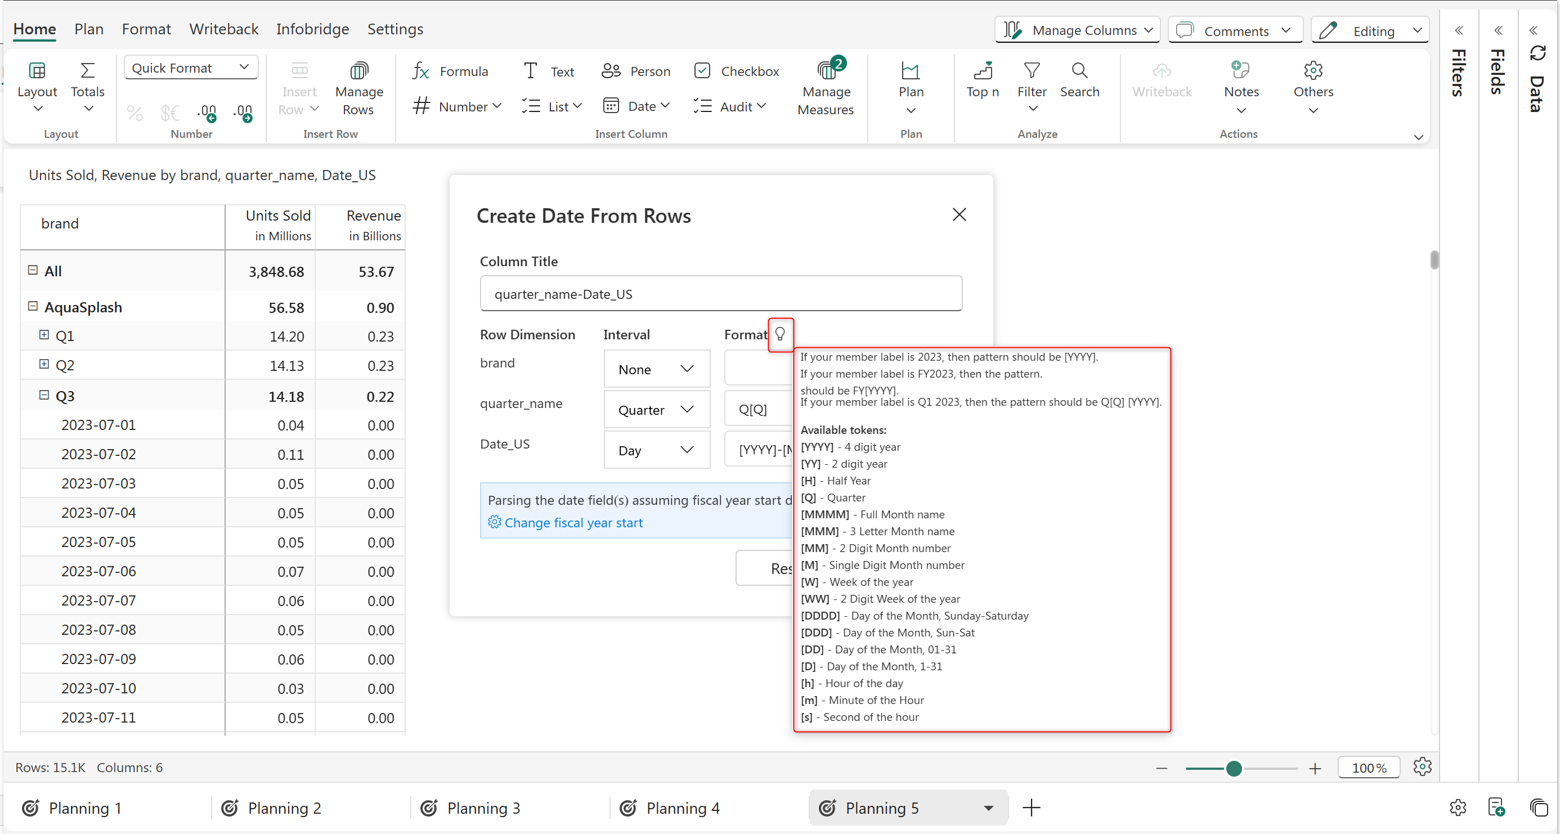The height and width of the screenshot is (834, 1560).
Task: Click increase decimal places icon
Action: coord(208,112)
